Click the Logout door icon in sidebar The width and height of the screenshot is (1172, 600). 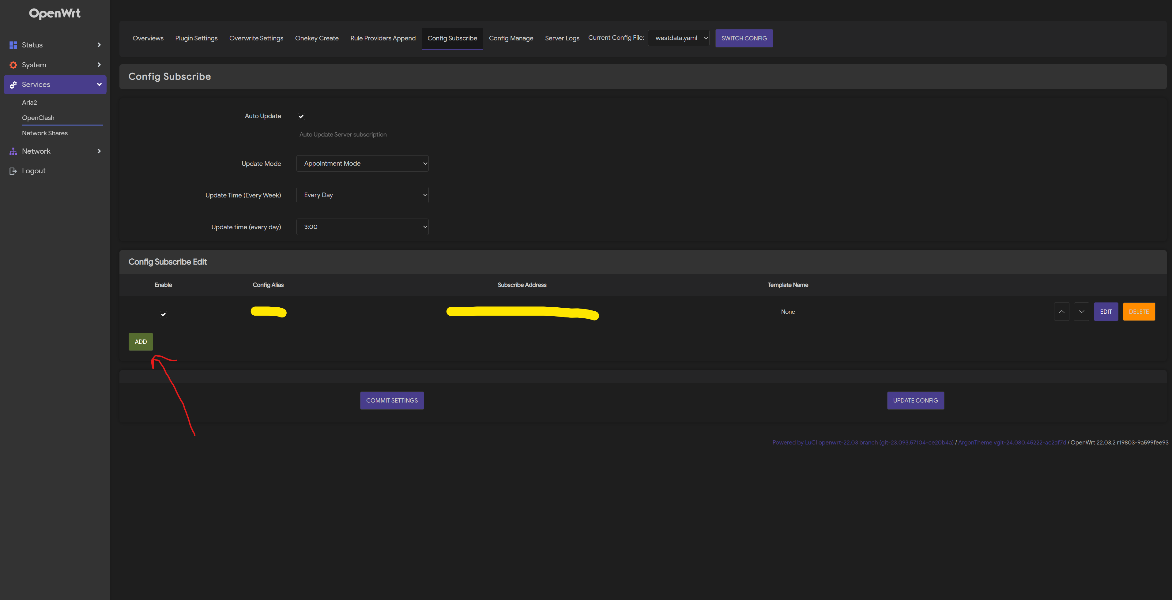(13, 171)
